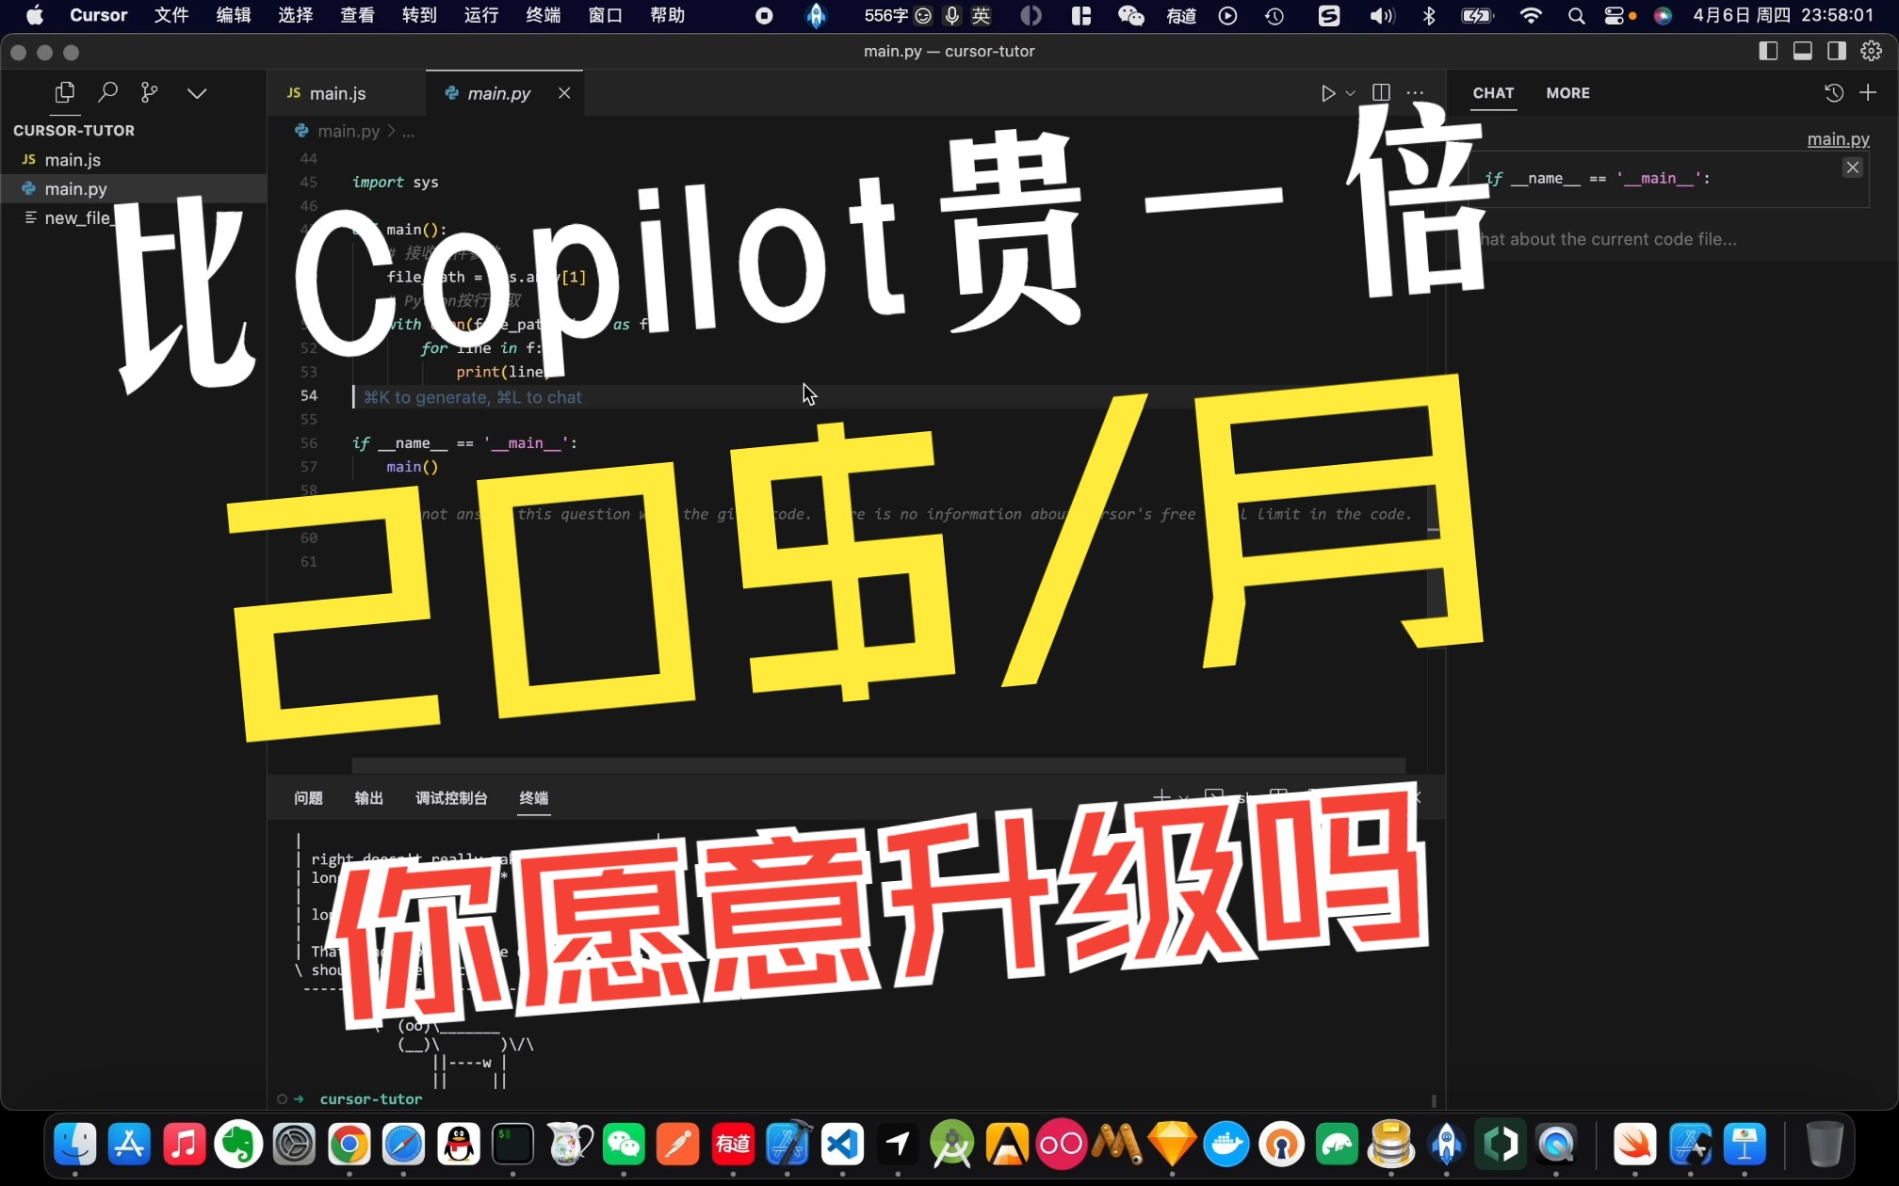This screenshot has width=1899, height=1186.
Task: Expand additional sidebar views chevron
Action: point(197,93)
